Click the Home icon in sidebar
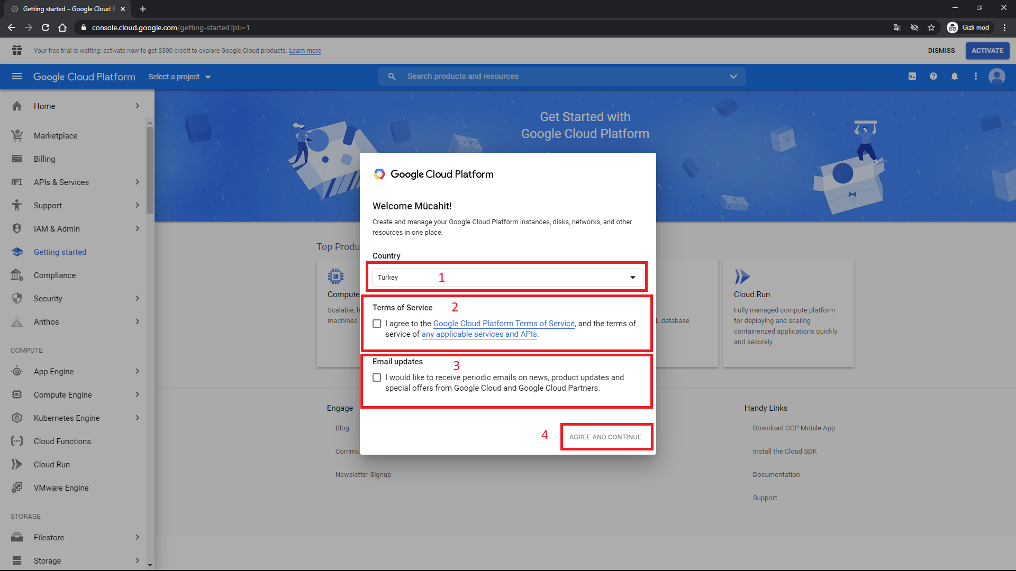The width and height of the screenshot is (1016, 571). tap(17, 106)
